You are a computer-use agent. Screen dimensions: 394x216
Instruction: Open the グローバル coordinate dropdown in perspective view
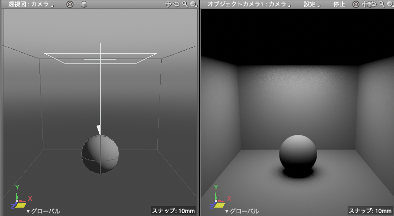[43, 211]
